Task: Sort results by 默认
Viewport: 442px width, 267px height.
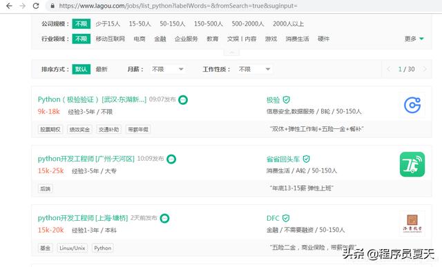Action: (81, 69)
